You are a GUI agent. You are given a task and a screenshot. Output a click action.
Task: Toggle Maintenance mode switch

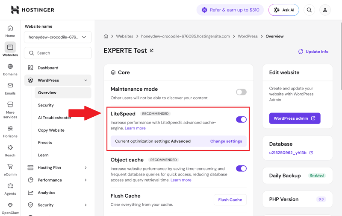click(241, 92)
